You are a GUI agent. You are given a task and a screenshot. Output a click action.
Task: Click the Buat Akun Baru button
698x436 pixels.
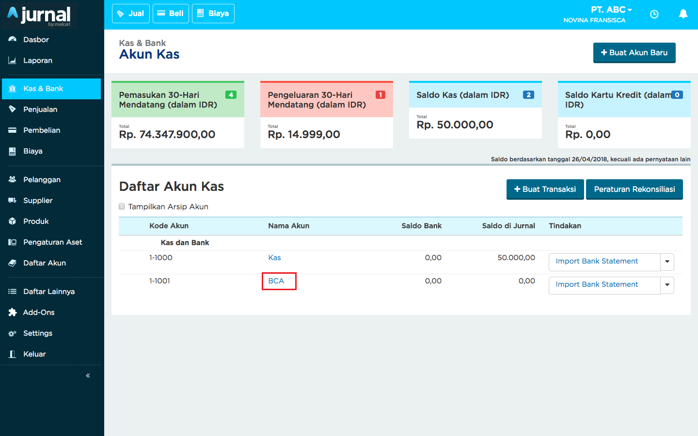[x=634, y=53]
